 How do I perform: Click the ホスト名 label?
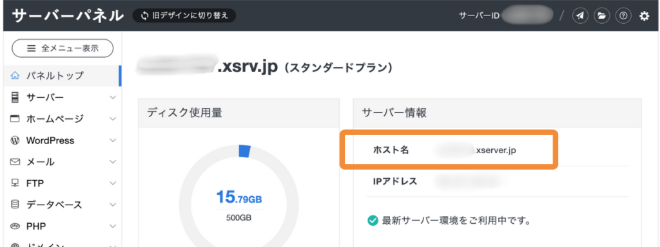391,150
